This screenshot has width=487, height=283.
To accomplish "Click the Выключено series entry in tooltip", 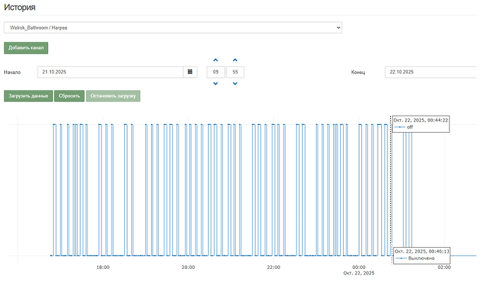I will (419, 258).
